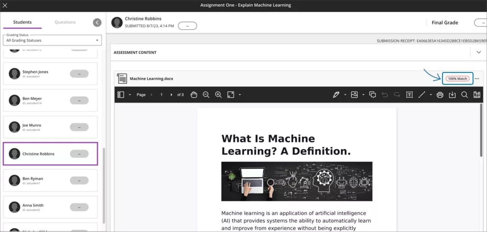This screenshot has height=232, width=487.
Task: Zoom in on the document
Action: (x=218, y=95)
